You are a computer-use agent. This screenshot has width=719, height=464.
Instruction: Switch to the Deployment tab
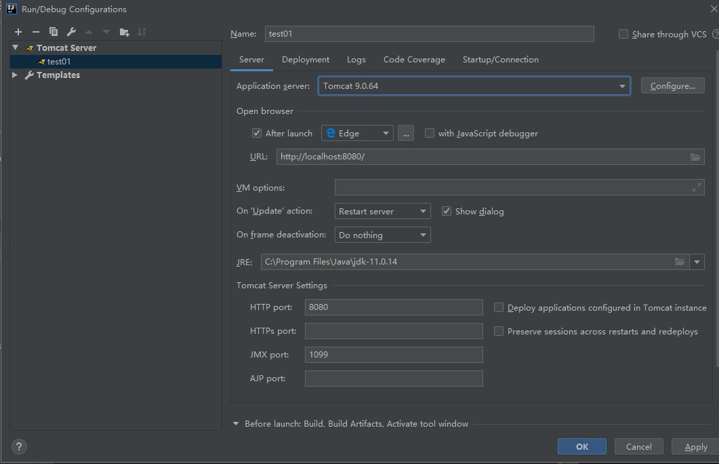(306, 60)
